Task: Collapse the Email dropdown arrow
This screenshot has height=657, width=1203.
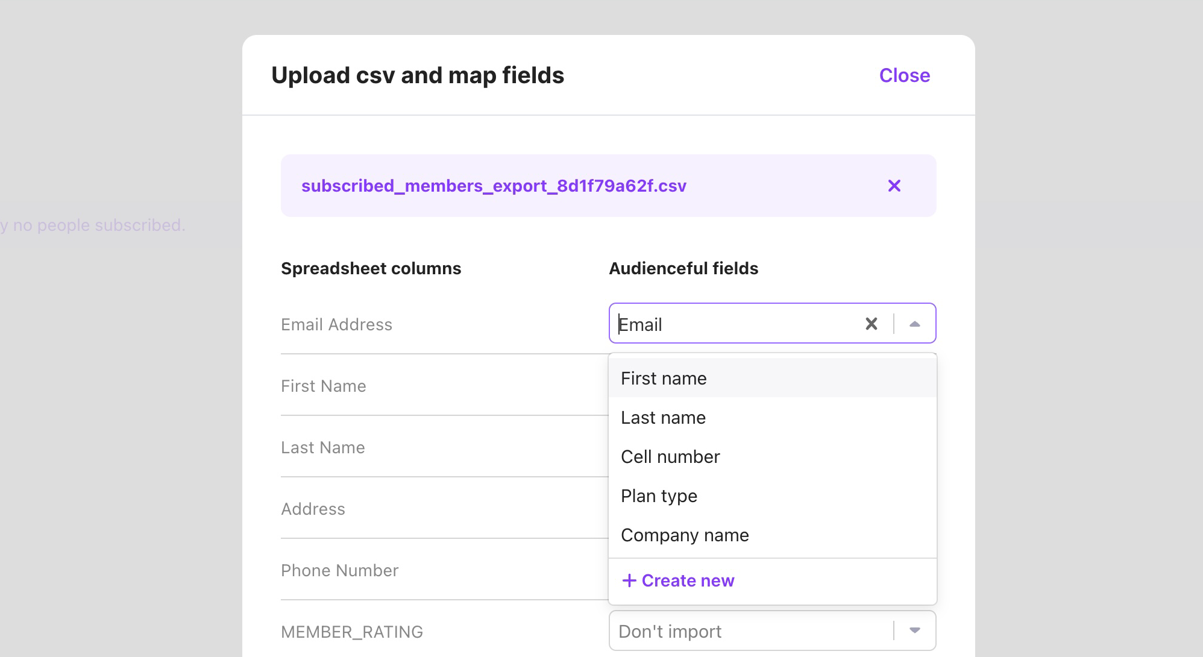Action: click(x=915, y=324)
